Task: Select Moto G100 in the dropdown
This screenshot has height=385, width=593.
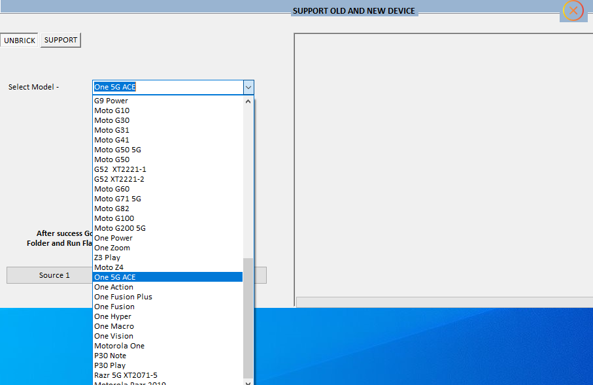Action: click(x=167, y=218)
